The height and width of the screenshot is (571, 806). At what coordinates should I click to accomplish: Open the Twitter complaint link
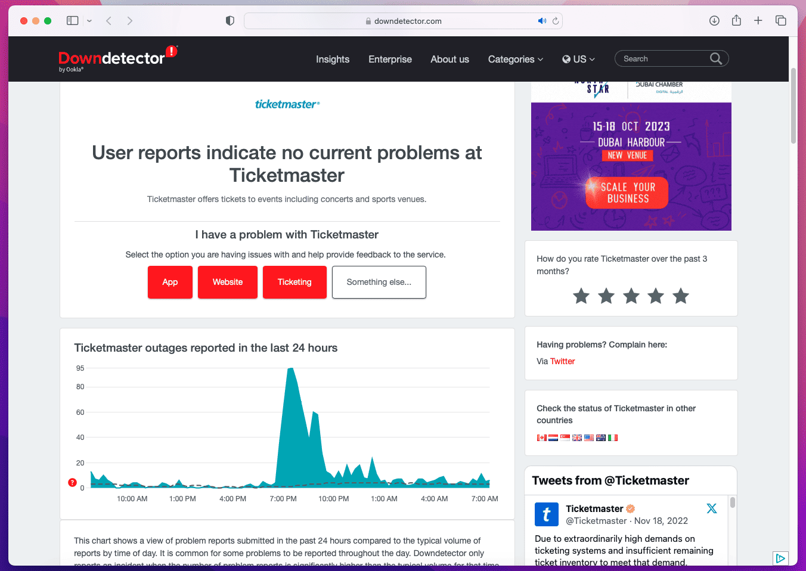coord(562,361)
